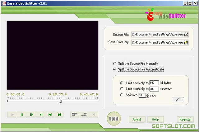199x132 pixels.
Task: Select Split the Source File Automatically
Action: pos(115,69)
